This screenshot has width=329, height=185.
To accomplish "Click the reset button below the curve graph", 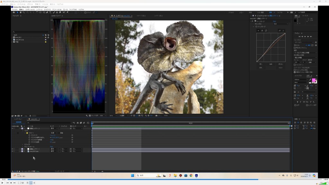I will (280, 68).
